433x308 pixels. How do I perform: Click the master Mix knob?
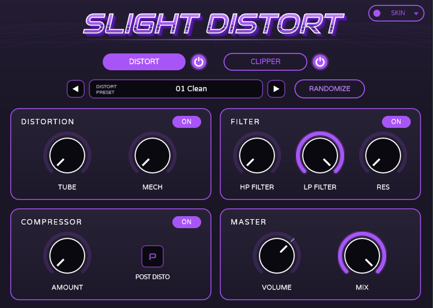(362, 256)
